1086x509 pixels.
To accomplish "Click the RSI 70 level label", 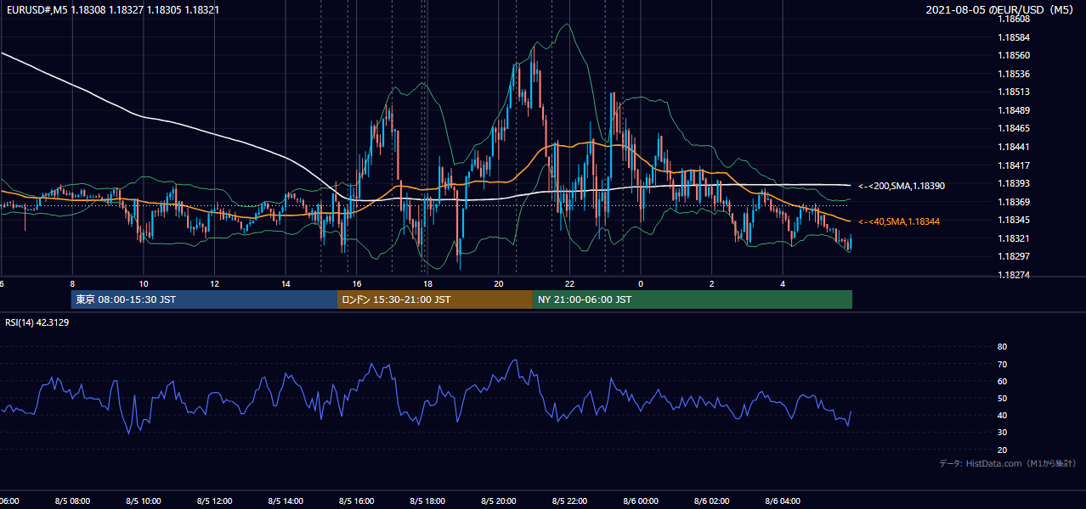I will (x=1002, y=364).
